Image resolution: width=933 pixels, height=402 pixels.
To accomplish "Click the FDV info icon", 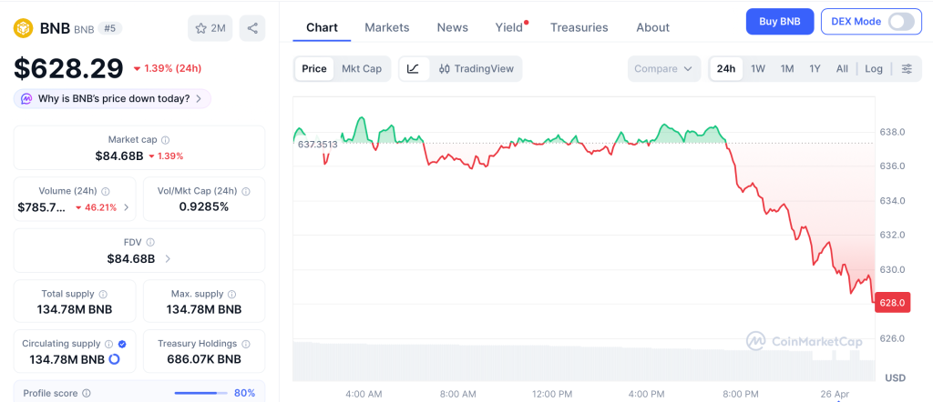I will pyautogui.click(x=150, y=243).
